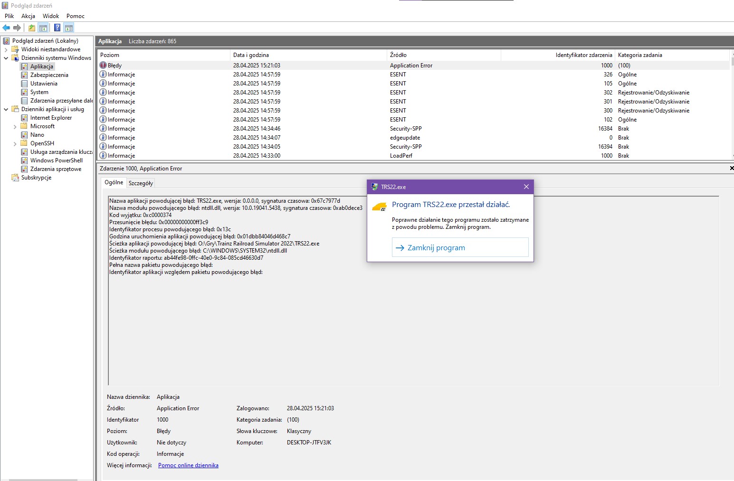Click the Ustawienia log icon
This screenshot has height=481, width=734.
click(x=24, y=84)
